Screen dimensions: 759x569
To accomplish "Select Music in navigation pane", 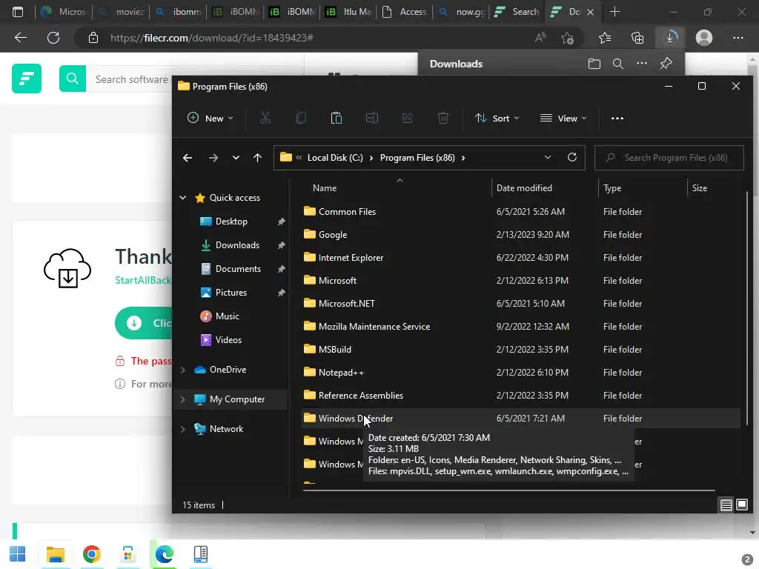I will tap(227, 316).
